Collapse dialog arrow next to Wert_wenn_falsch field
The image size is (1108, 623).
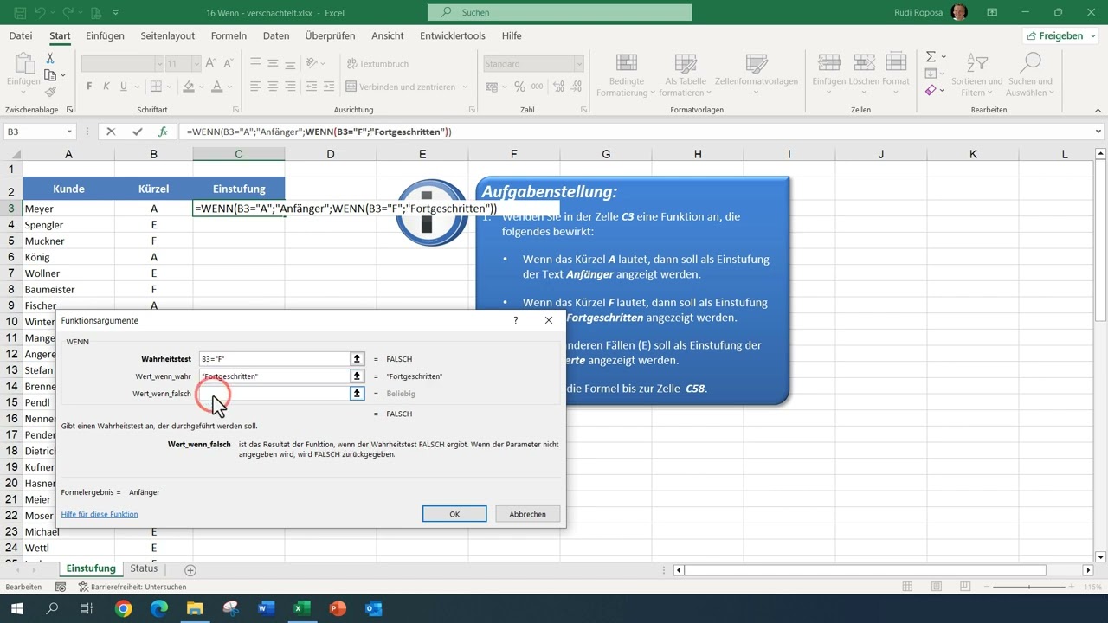pos(357,393)
